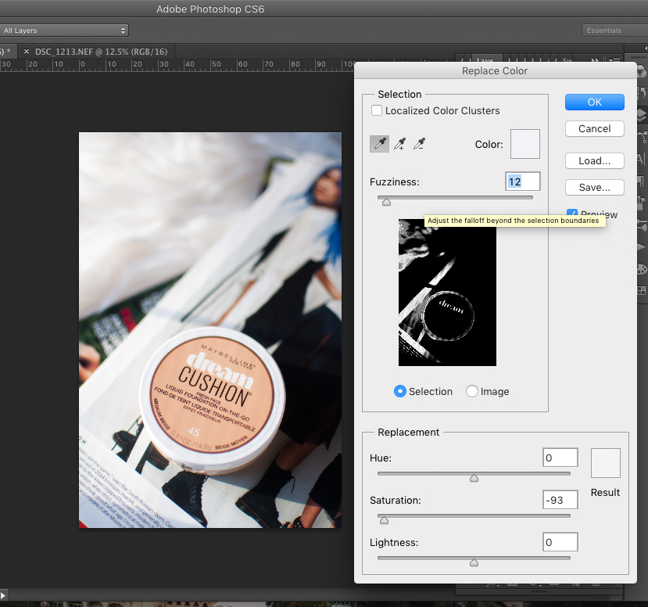Open the Character panel icon in dock
The image size is (648, 607).
(x=642, y=159)
